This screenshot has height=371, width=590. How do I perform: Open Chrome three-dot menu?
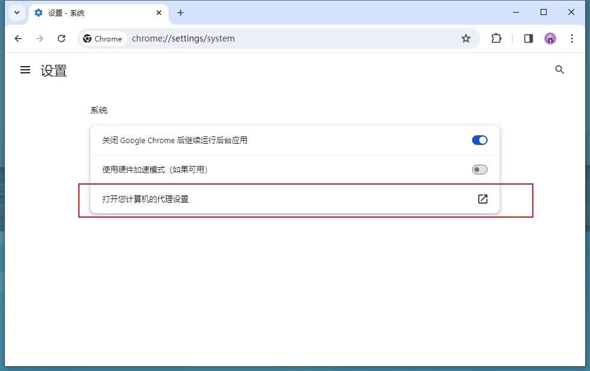pos(571,38)
